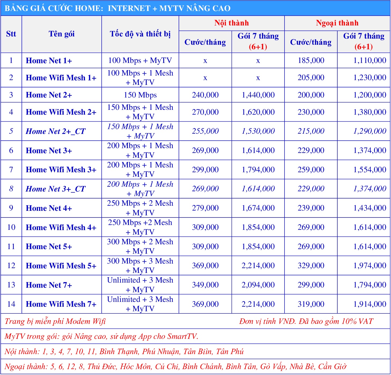The image size is (391, 375).
Task: Select the 1,914,000 price in last row
Action: click(370, 304)
